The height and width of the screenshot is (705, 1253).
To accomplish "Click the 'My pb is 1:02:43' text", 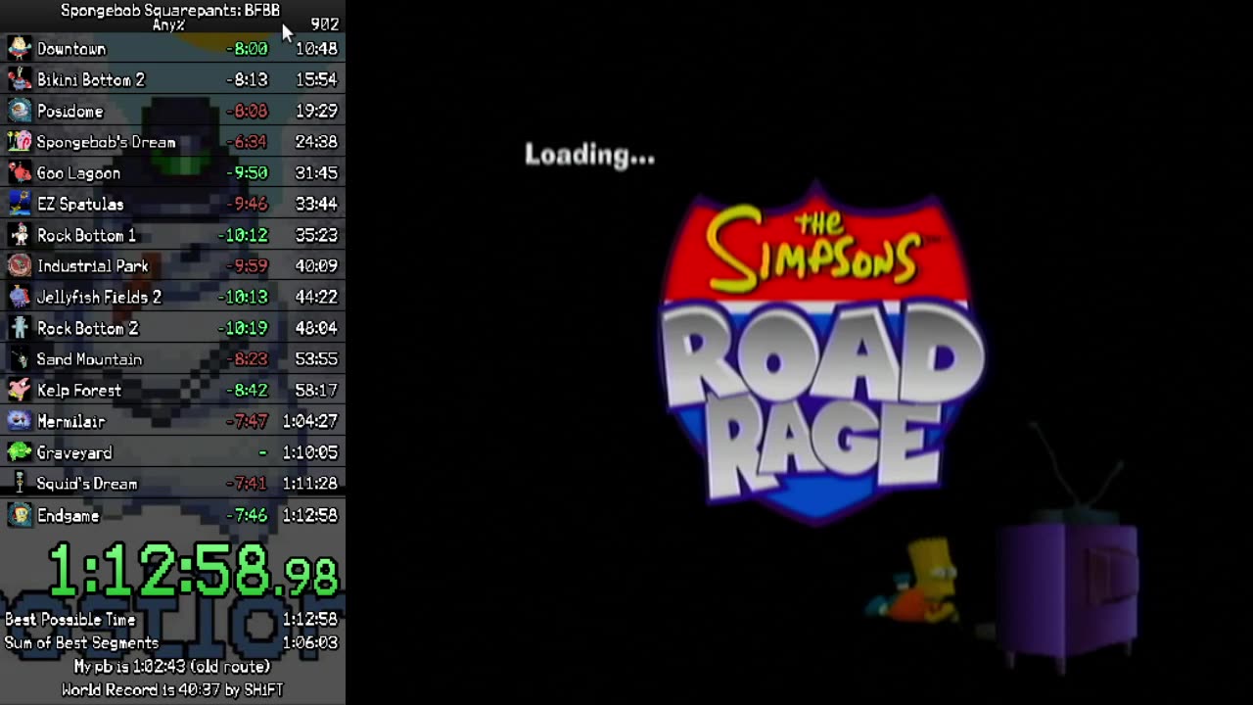I will point(171,667).
